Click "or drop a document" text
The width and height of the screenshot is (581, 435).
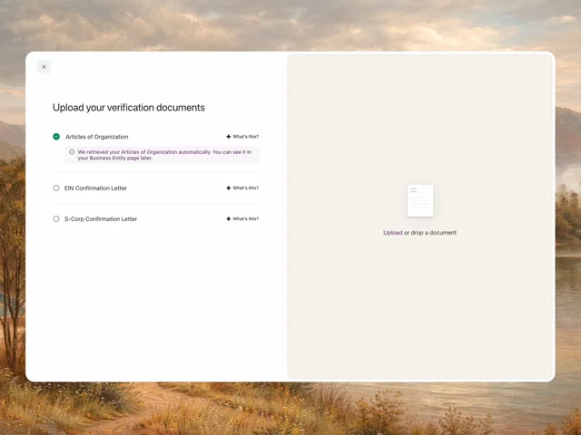click(430, 233)
